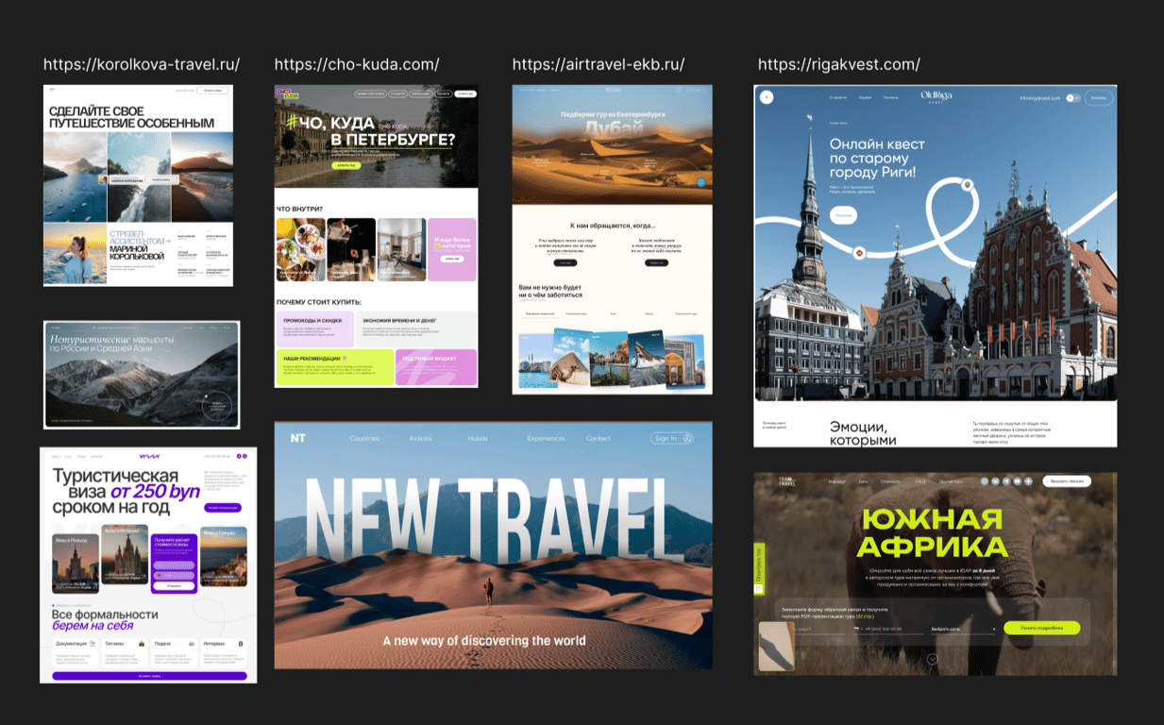Click the green button under Cho Kuda headline
This screenshot has width=1164, height=725.
346,165
